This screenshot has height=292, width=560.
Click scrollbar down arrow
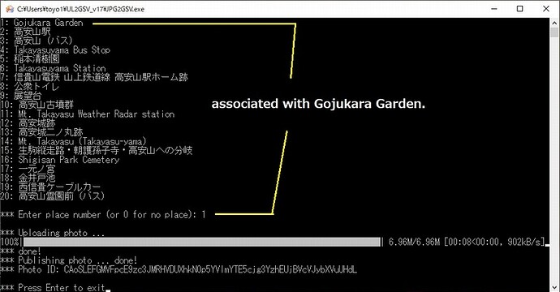(x=554, y=287)
